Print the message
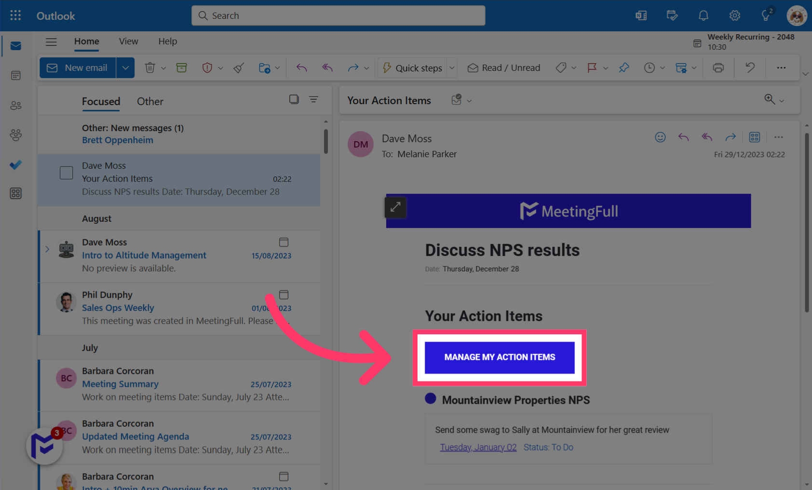The image size is (812, 490). coord(718,68)
